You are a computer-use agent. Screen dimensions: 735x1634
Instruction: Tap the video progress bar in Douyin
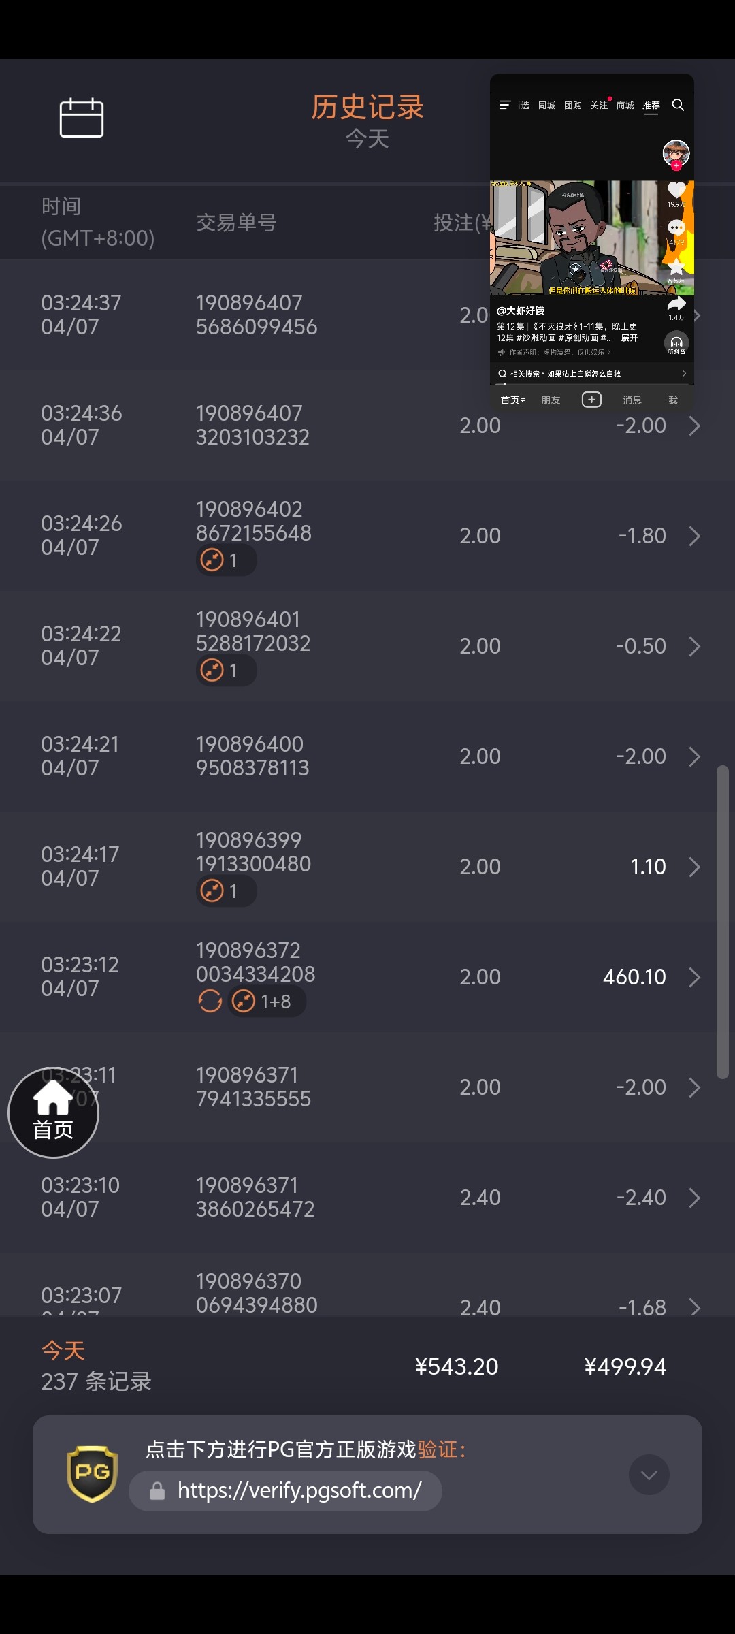(x=592, y=385)
